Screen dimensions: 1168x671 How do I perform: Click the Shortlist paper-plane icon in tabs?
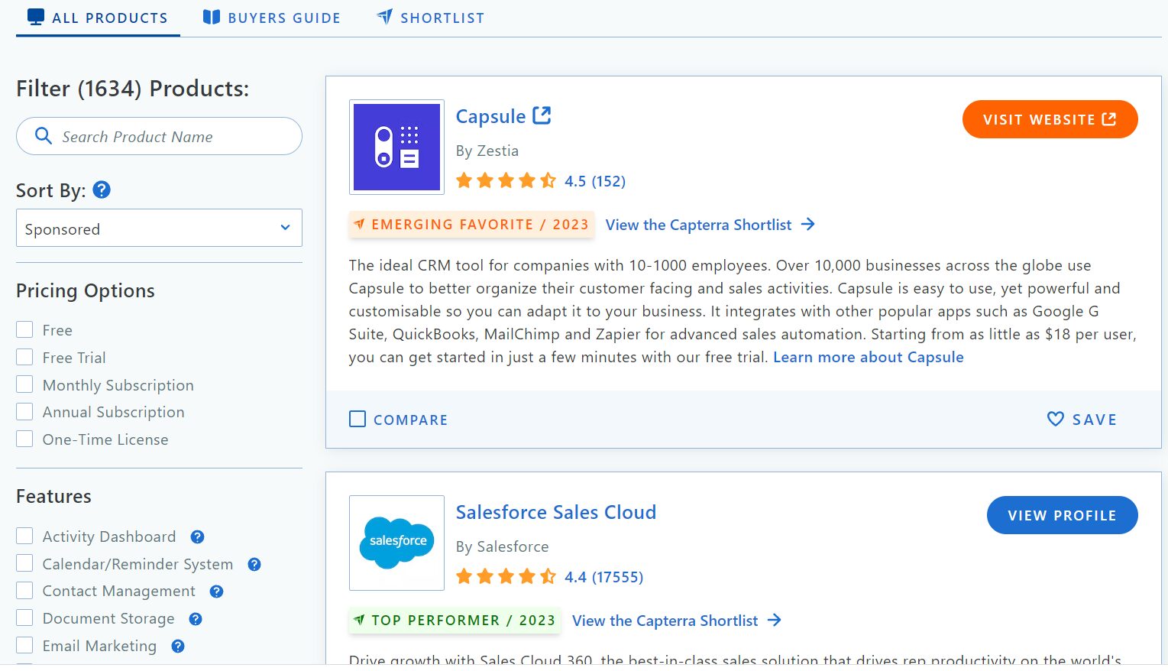385,17
